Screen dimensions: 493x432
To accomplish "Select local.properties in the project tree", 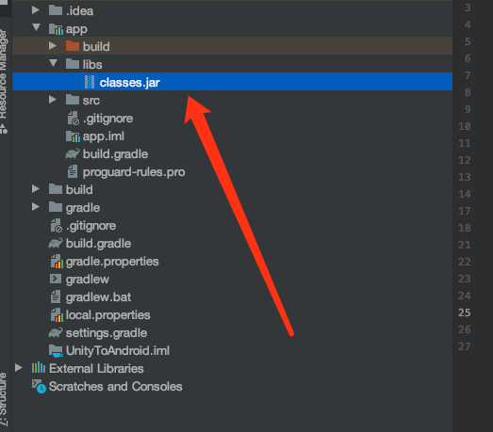I will [x=107, y=315].
